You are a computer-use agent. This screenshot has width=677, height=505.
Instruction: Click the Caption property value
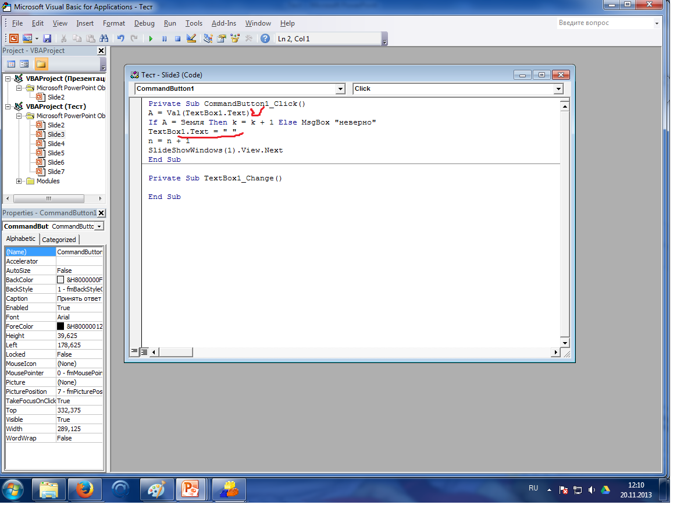[x=80, y=298]
